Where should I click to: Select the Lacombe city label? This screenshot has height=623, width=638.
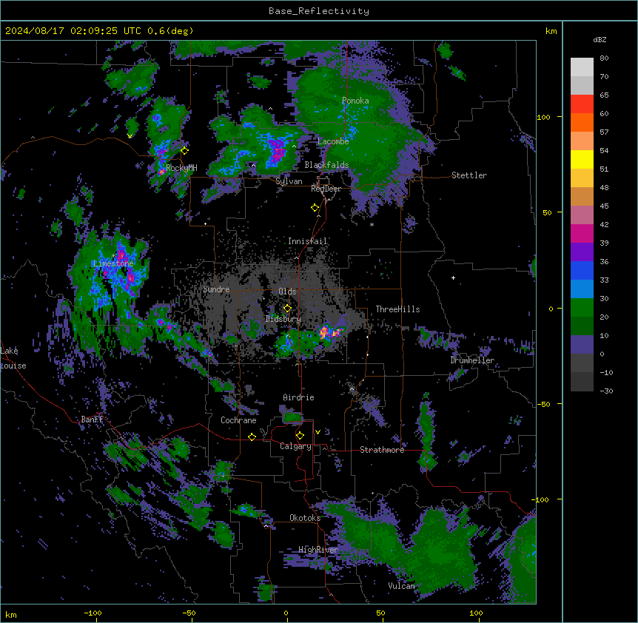pyautogui.click(x=333, y=141)
